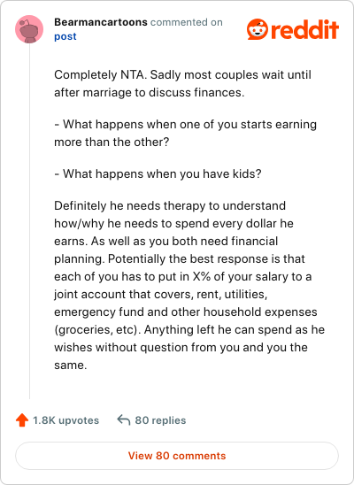354x485 pixels.
Task: Collapse the comment via the thread line
Action: point(30,221)
